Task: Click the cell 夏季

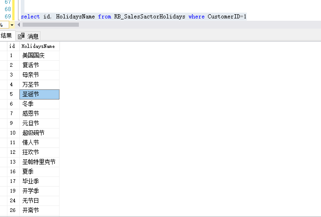Action: [40, 171]
